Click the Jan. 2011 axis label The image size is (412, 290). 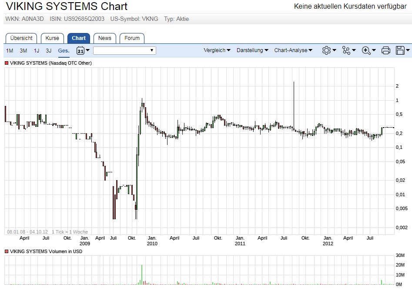(240, 241)
